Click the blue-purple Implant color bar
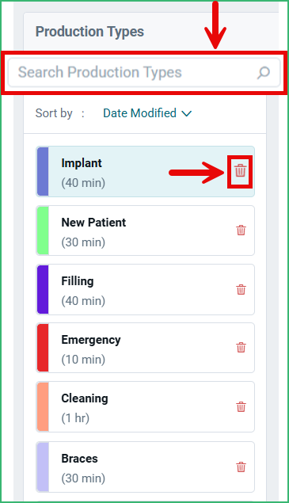This screenshot has height=503, width=289. 43,172
